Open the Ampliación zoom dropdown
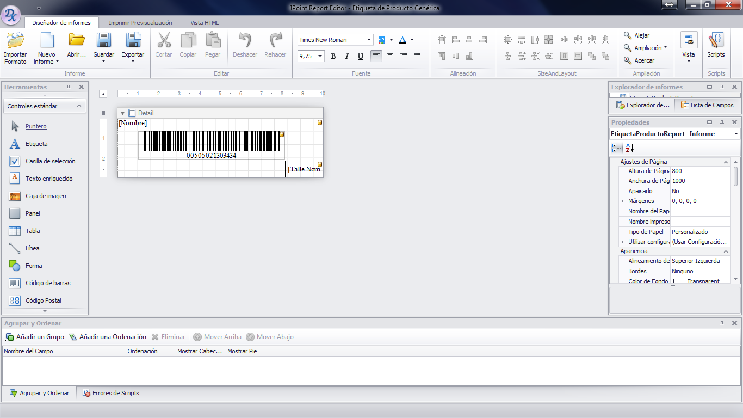This screenshot has width=743, height=418. point(665,48)
